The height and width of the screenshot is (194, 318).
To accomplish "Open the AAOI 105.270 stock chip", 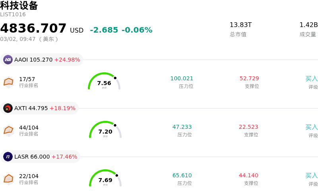I will click(41, 60).
